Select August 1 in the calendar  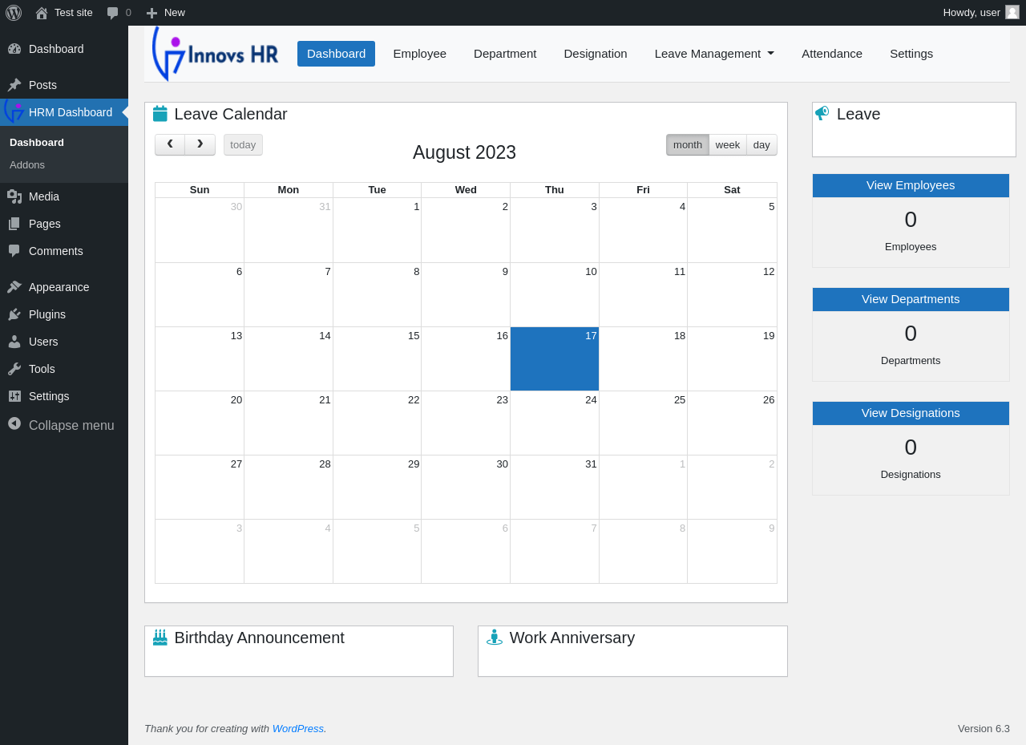click(x=377, y=230)
